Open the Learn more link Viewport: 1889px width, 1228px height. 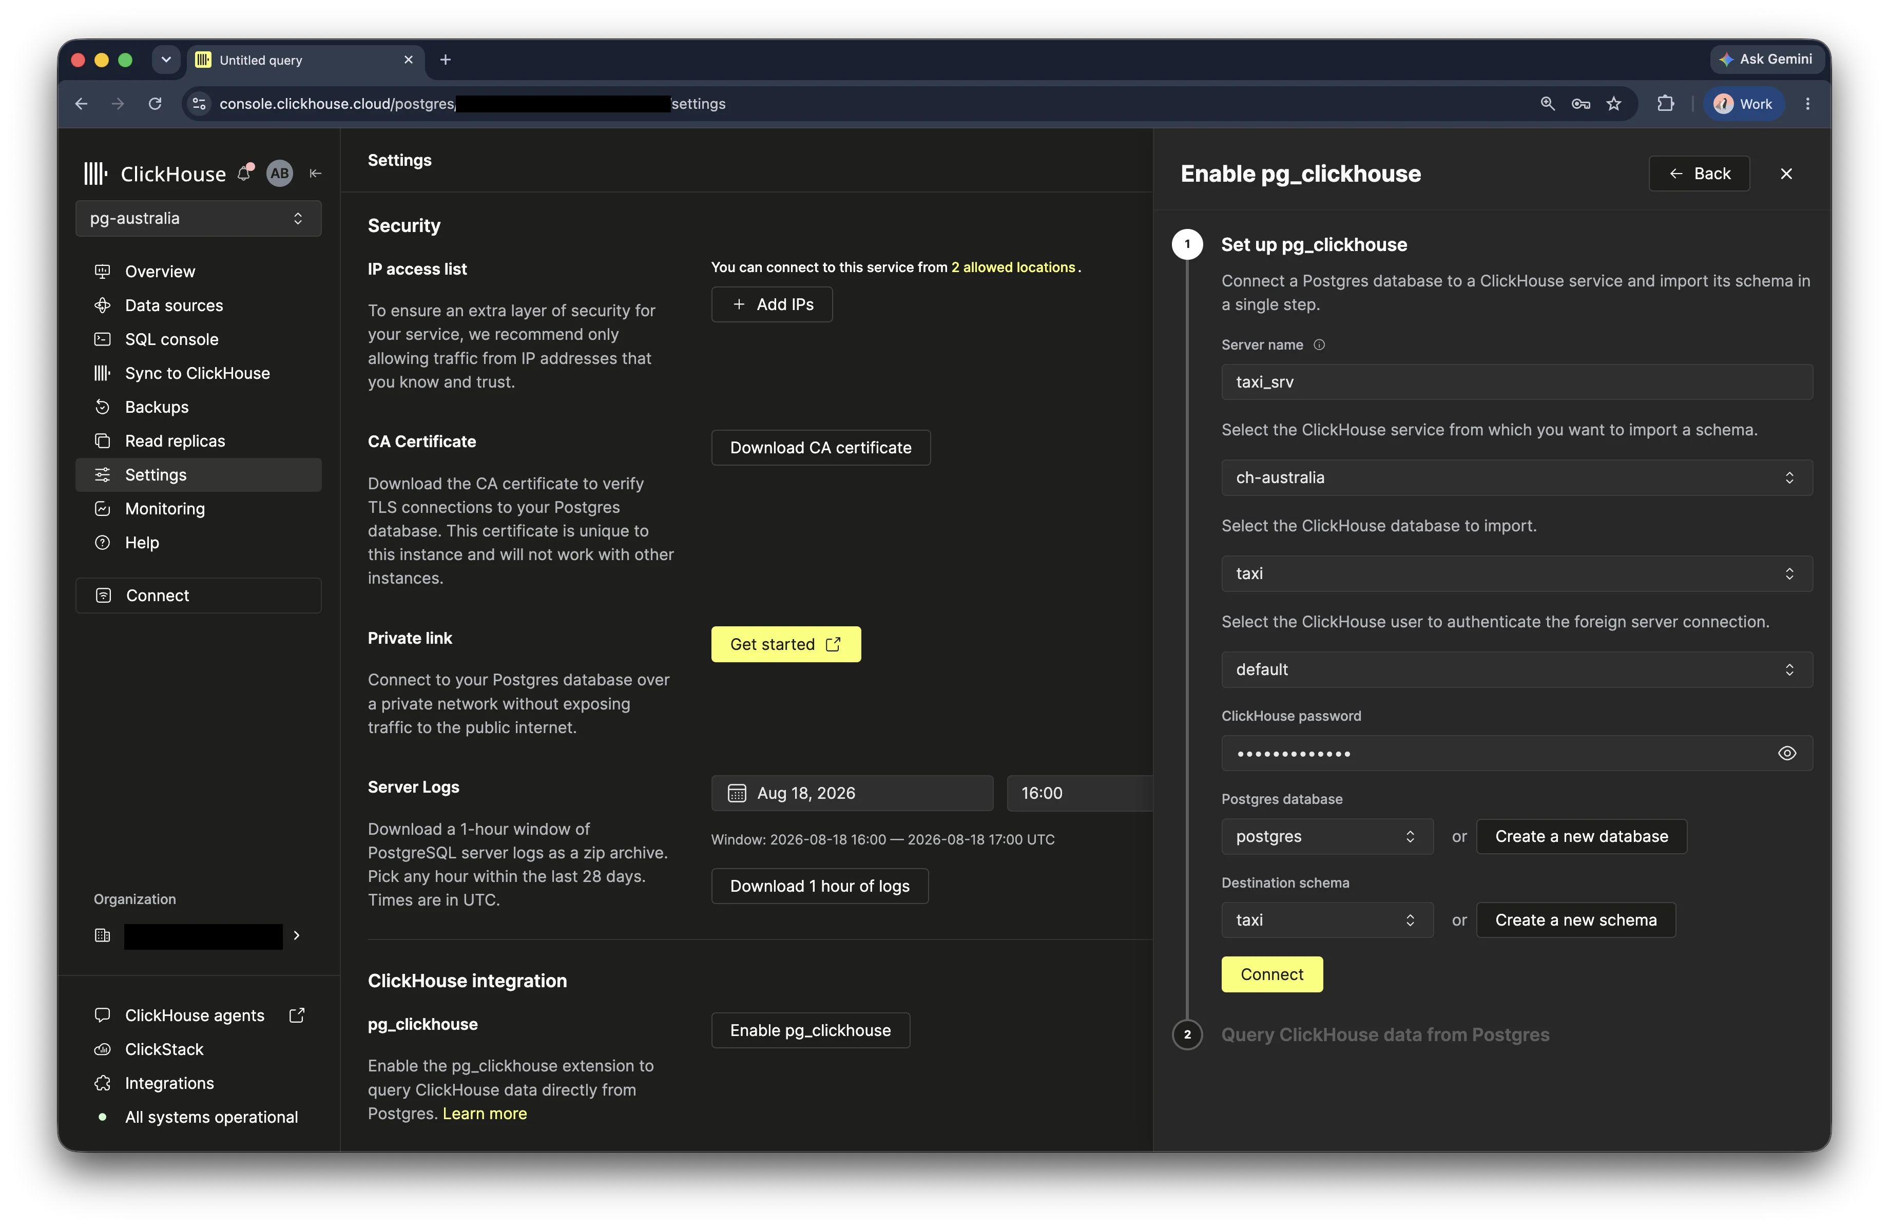[x=485, y=1114]
